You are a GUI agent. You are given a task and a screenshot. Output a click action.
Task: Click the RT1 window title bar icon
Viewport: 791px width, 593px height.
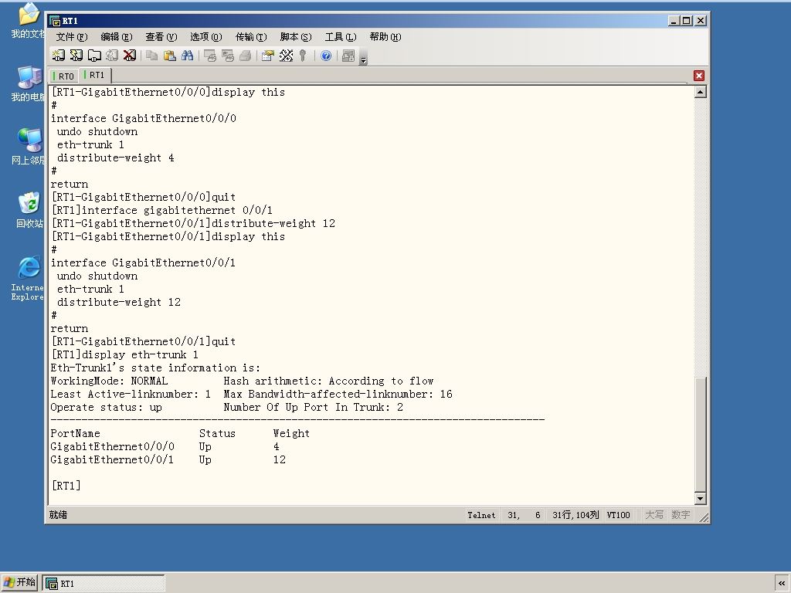coord(55,21)
